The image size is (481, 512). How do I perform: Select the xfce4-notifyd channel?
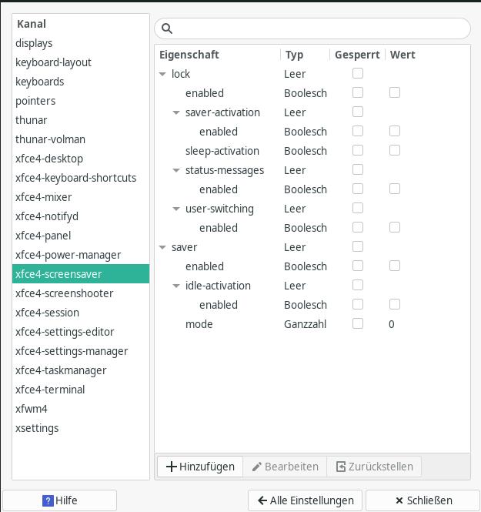pyautogui.click(x=81, y=216)
